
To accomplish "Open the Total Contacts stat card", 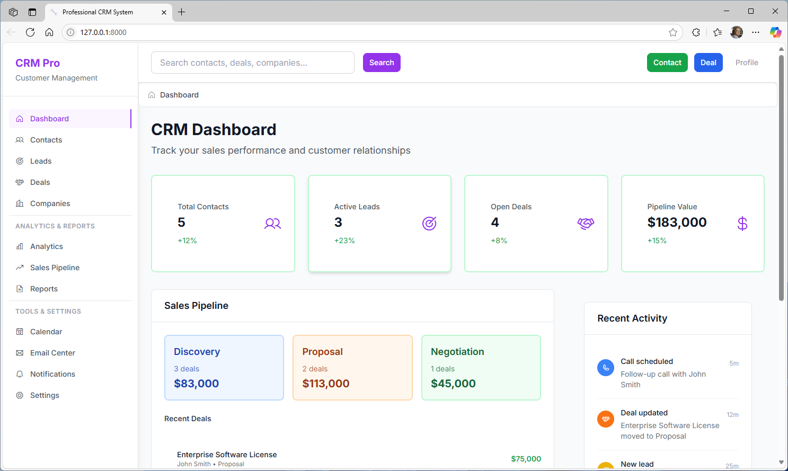I will (223, 224).
